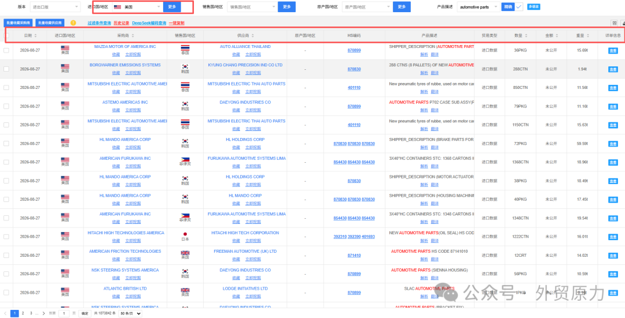Click 翻译 in the BORGWARNER row description
625x318 pixels.
(x=435, y=73)
